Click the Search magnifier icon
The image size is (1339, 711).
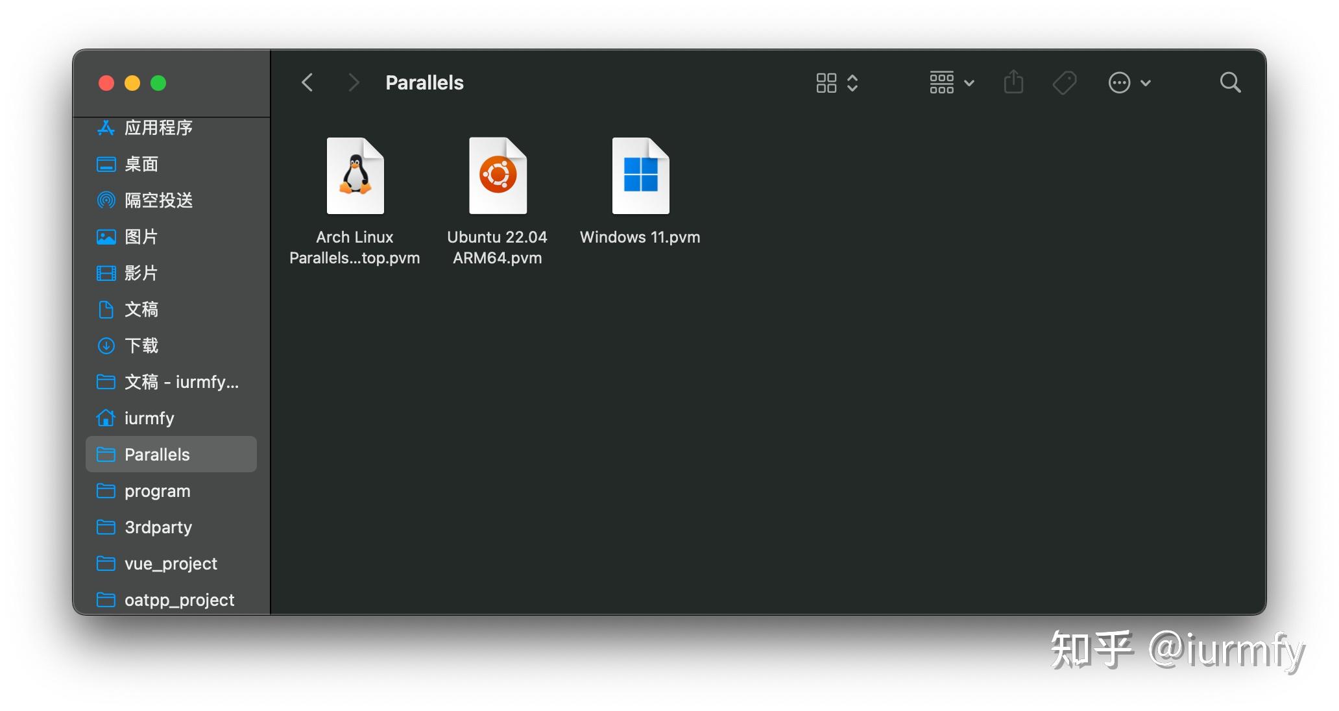(x=1230, y=82)
